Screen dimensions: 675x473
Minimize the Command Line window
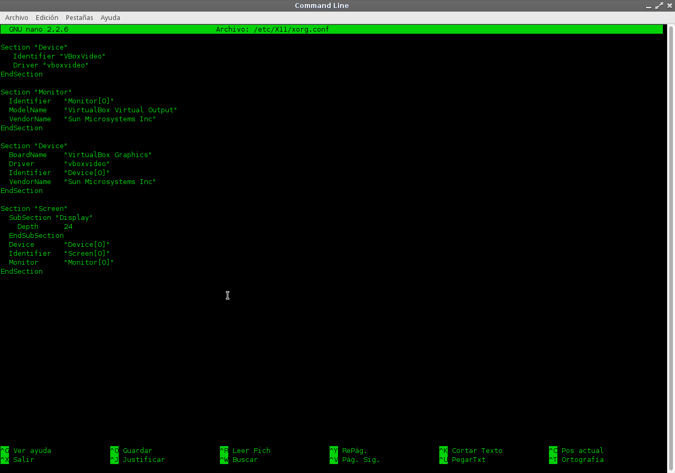(649, 6)
